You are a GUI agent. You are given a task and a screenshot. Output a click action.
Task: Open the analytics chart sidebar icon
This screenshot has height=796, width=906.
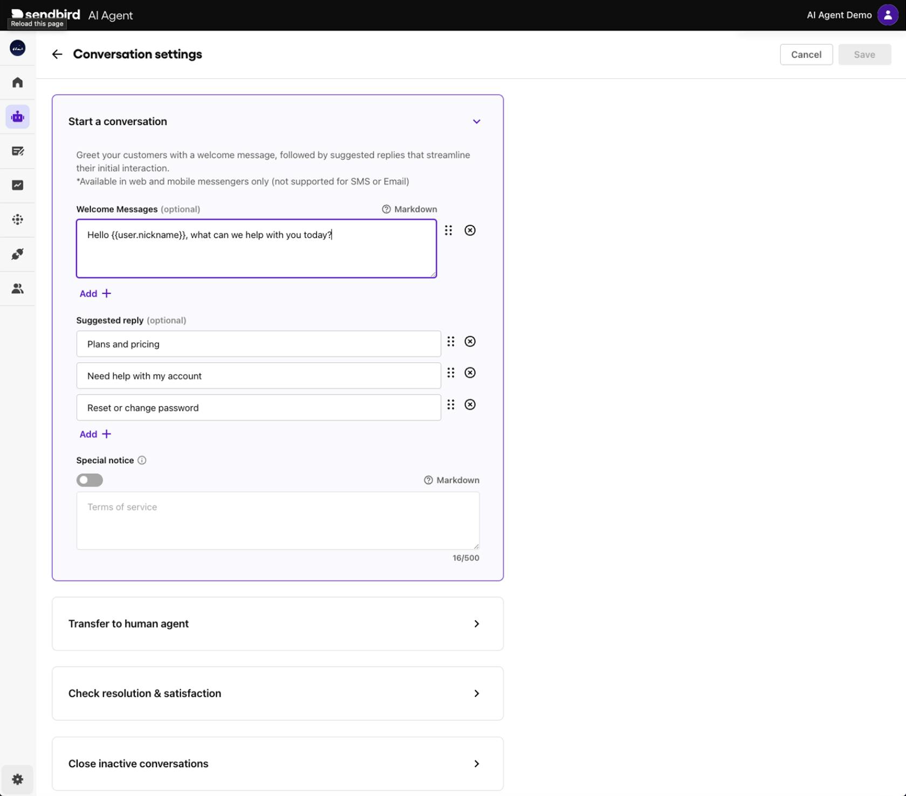18,185
